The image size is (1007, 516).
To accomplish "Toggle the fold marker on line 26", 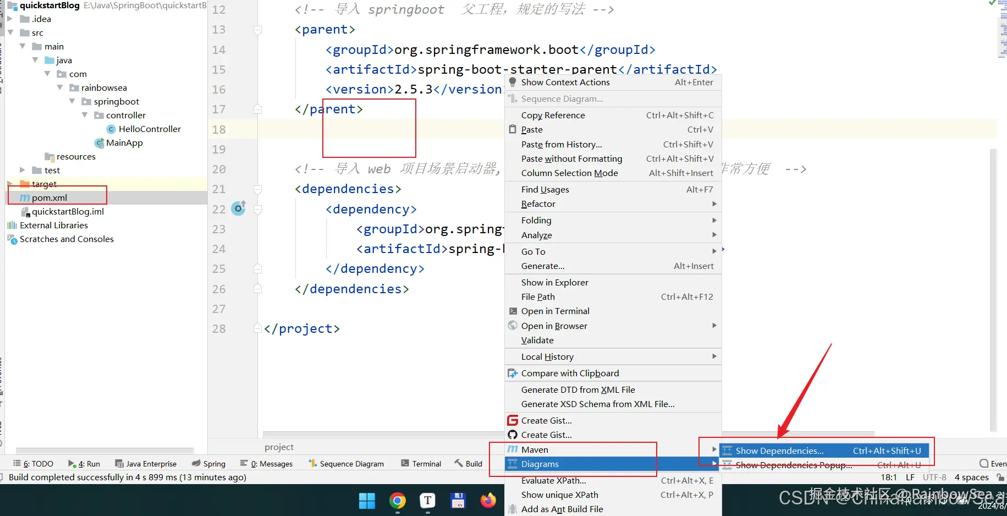I will tap(257, 289).
